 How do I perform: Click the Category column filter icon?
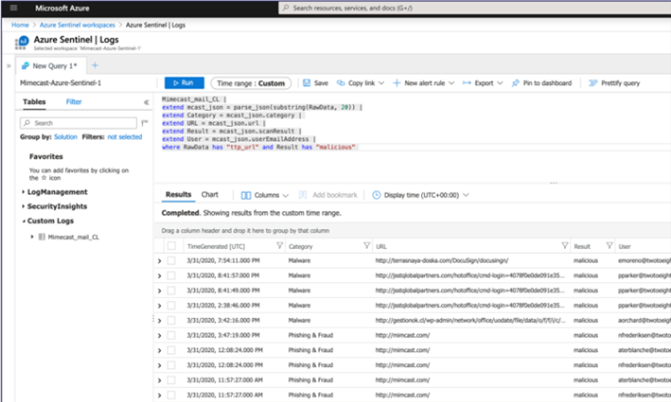coord(366,246)
